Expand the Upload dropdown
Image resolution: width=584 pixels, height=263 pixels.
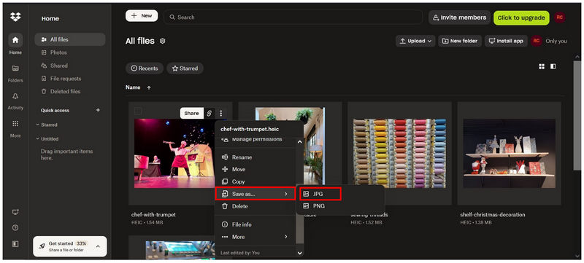415,41
